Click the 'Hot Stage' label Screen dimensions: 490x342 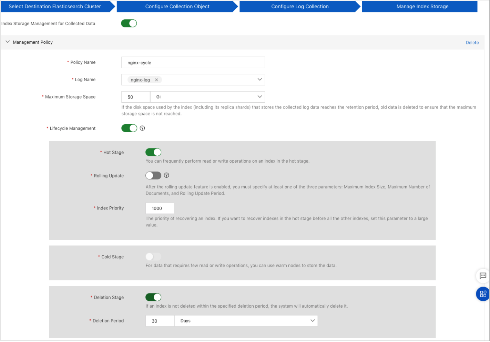(x=113, y=153)
